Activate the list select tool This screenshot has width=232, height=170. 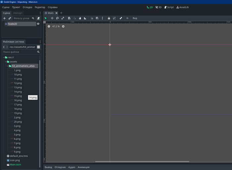pyautogui.click(x=69, y=18)
